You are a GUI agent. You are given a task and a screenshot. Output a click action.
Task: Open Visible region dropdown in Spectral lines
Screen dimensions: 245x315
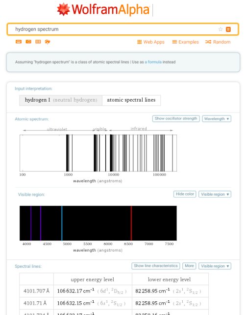click(x=215, y=266)
